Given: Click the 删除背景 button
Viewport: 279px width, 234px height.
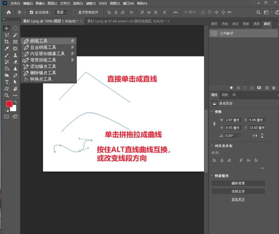Looking at the screenshot, I should pos(238,183).
